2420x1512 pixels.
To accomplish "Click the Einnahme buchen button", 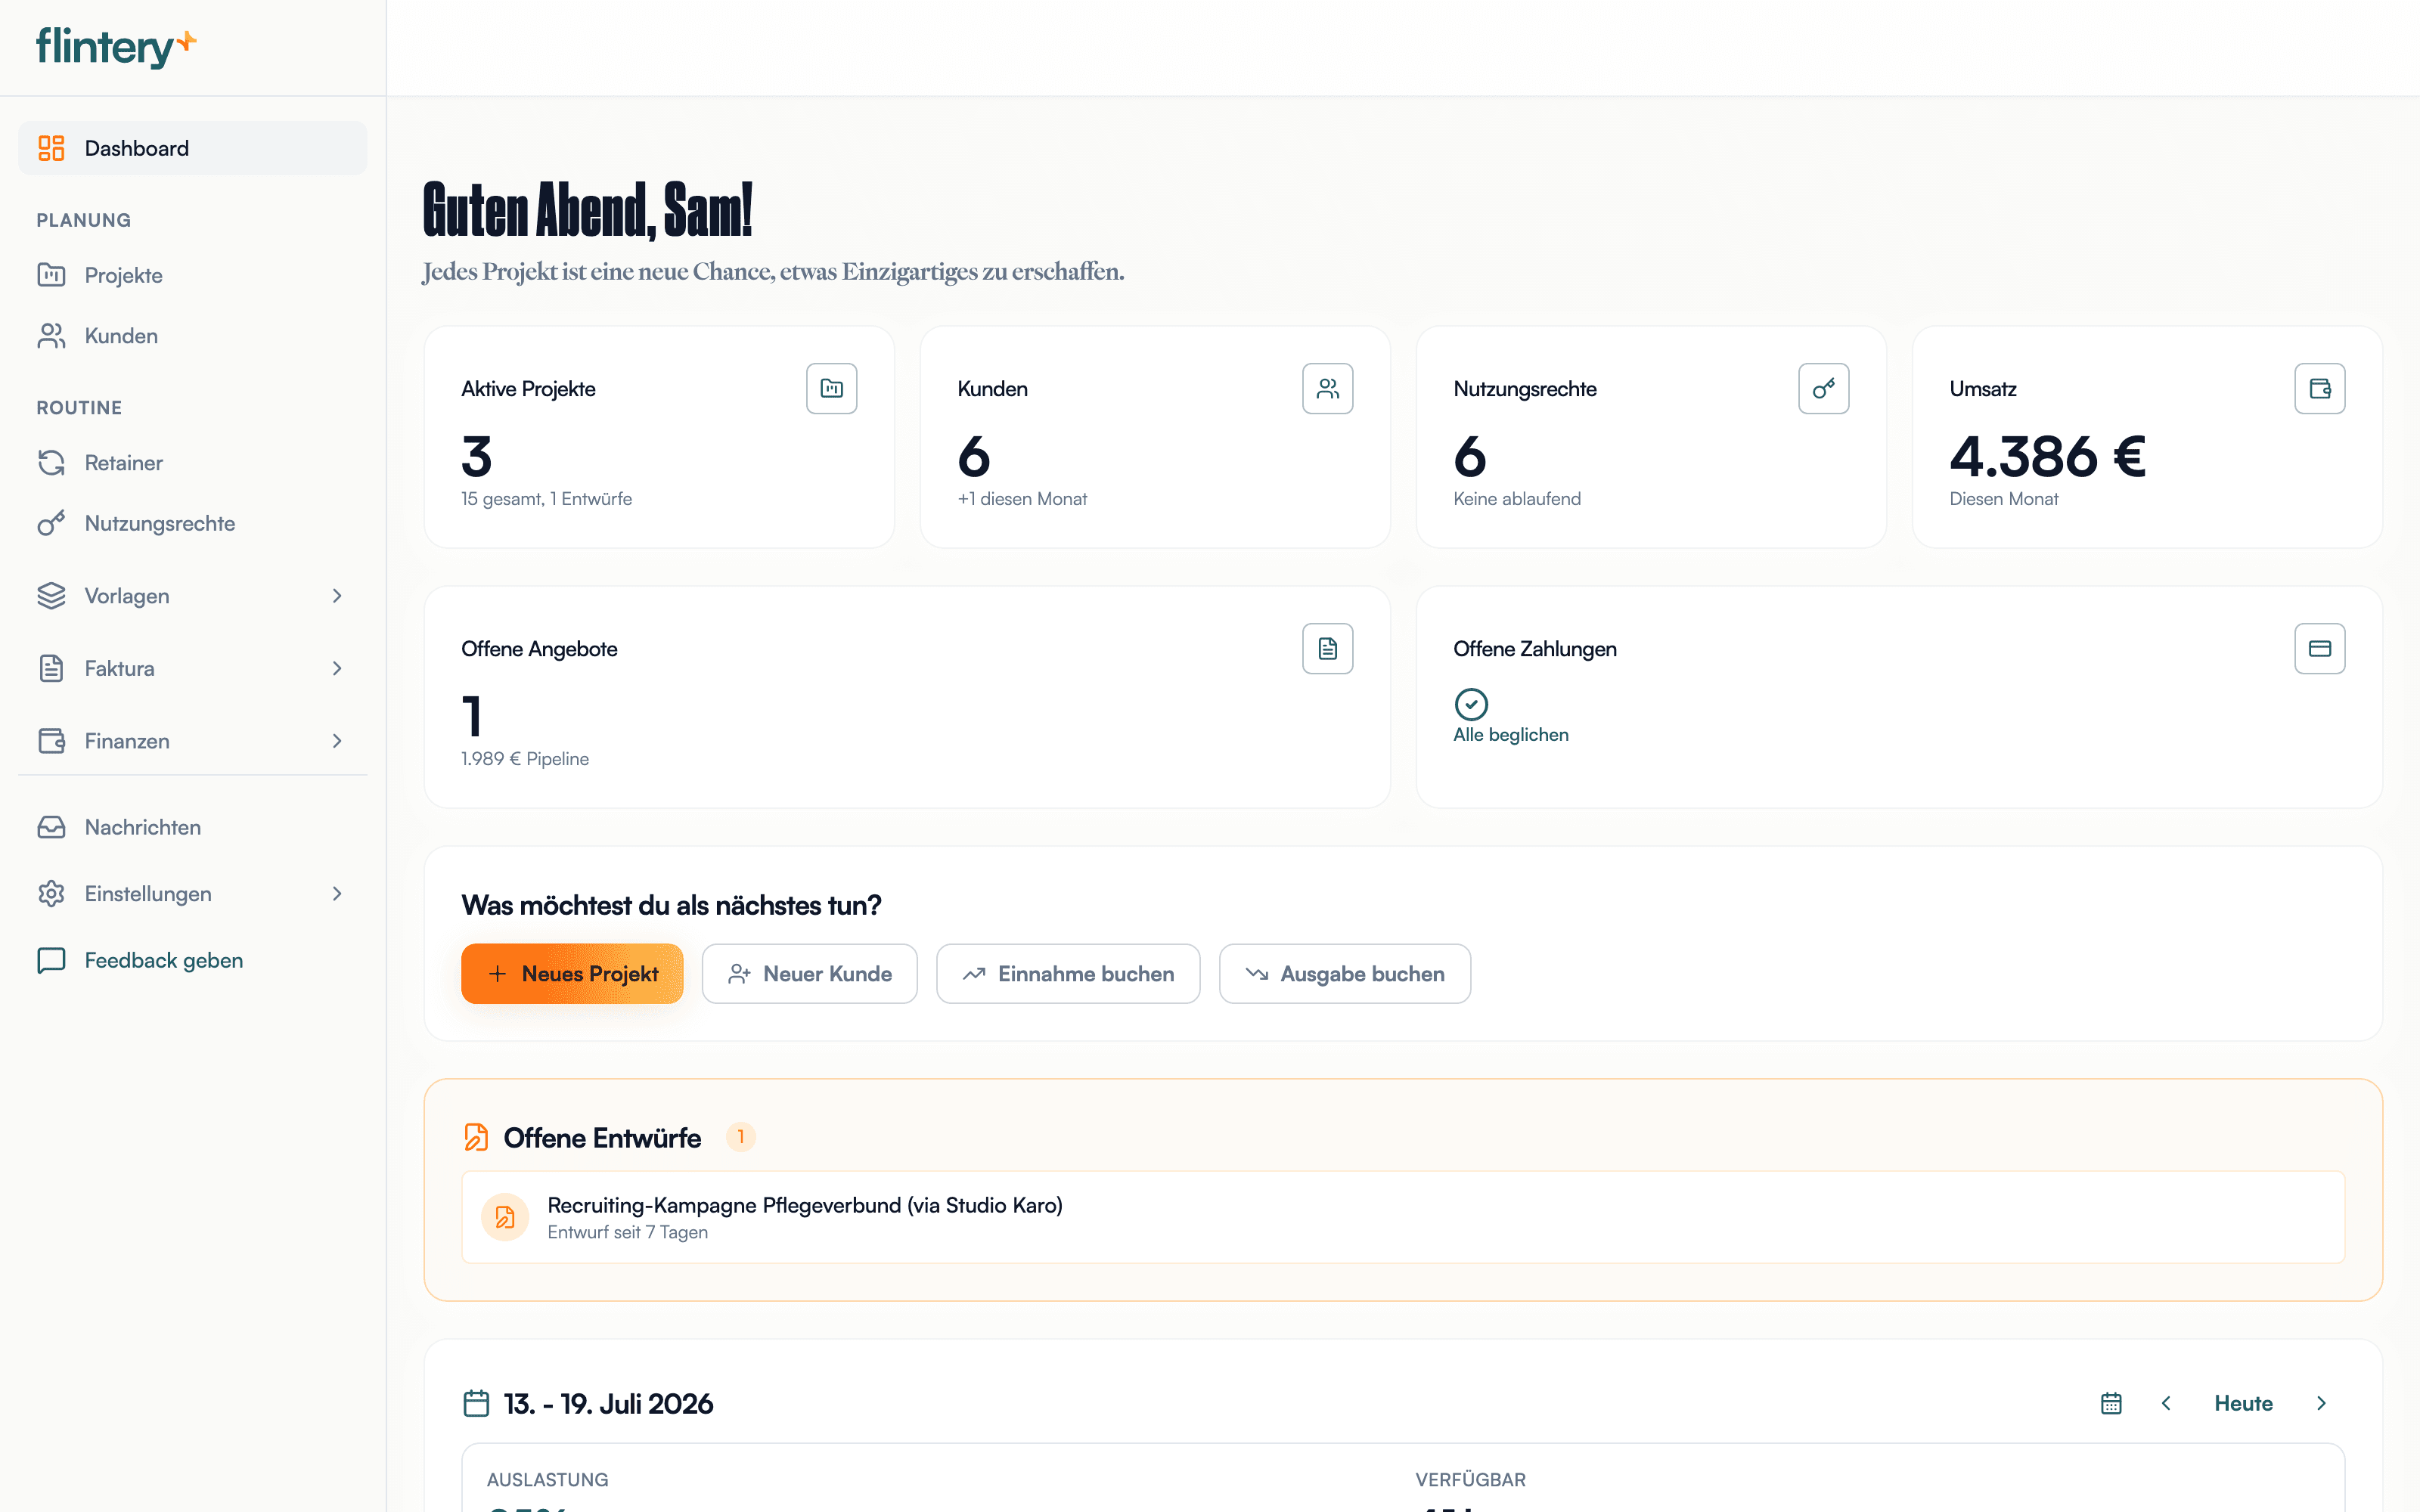I will click(x=1068, y=974).
